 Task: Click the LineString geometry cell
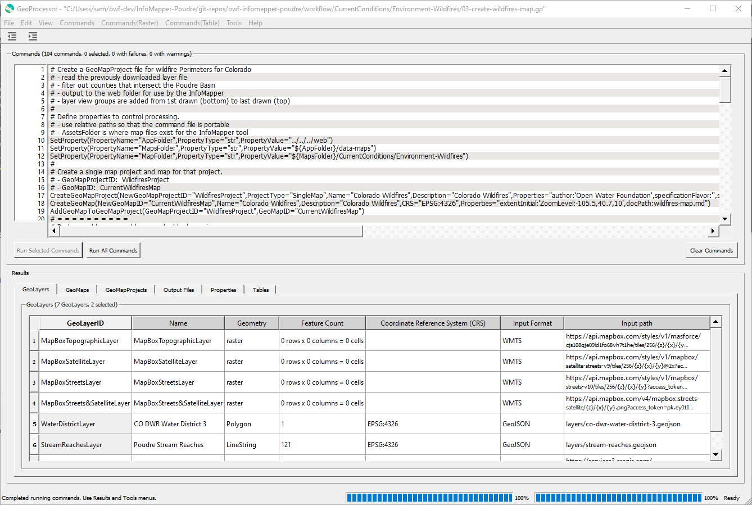(x=252, y=444)
